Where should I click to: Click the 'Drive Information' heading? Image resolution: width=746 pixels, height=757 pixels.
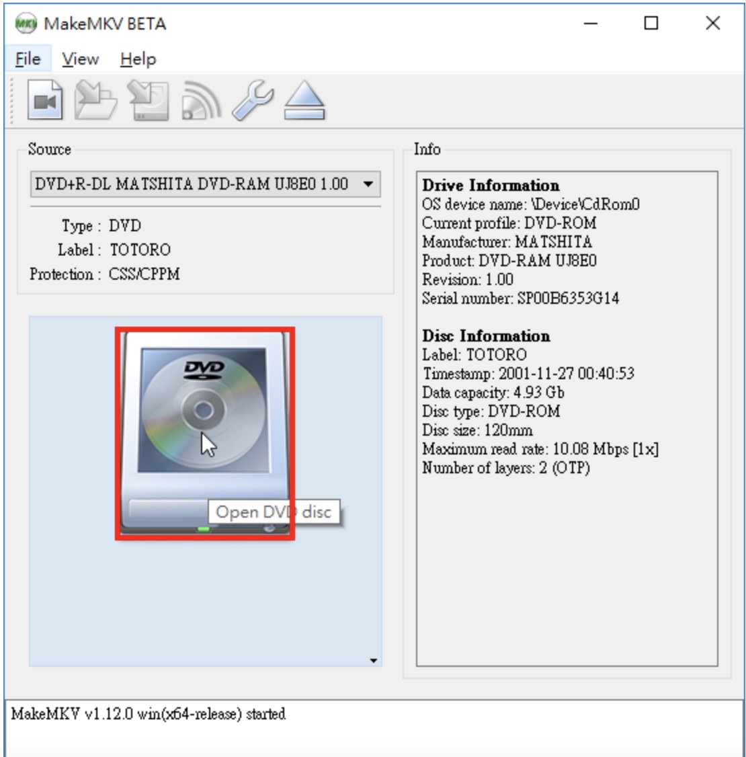491,186
